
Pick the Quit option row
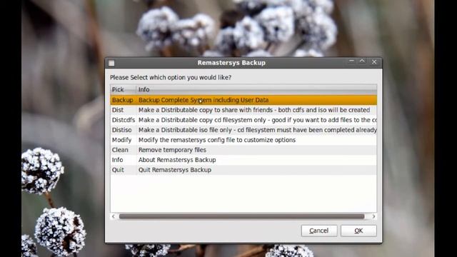pos(243,170)
